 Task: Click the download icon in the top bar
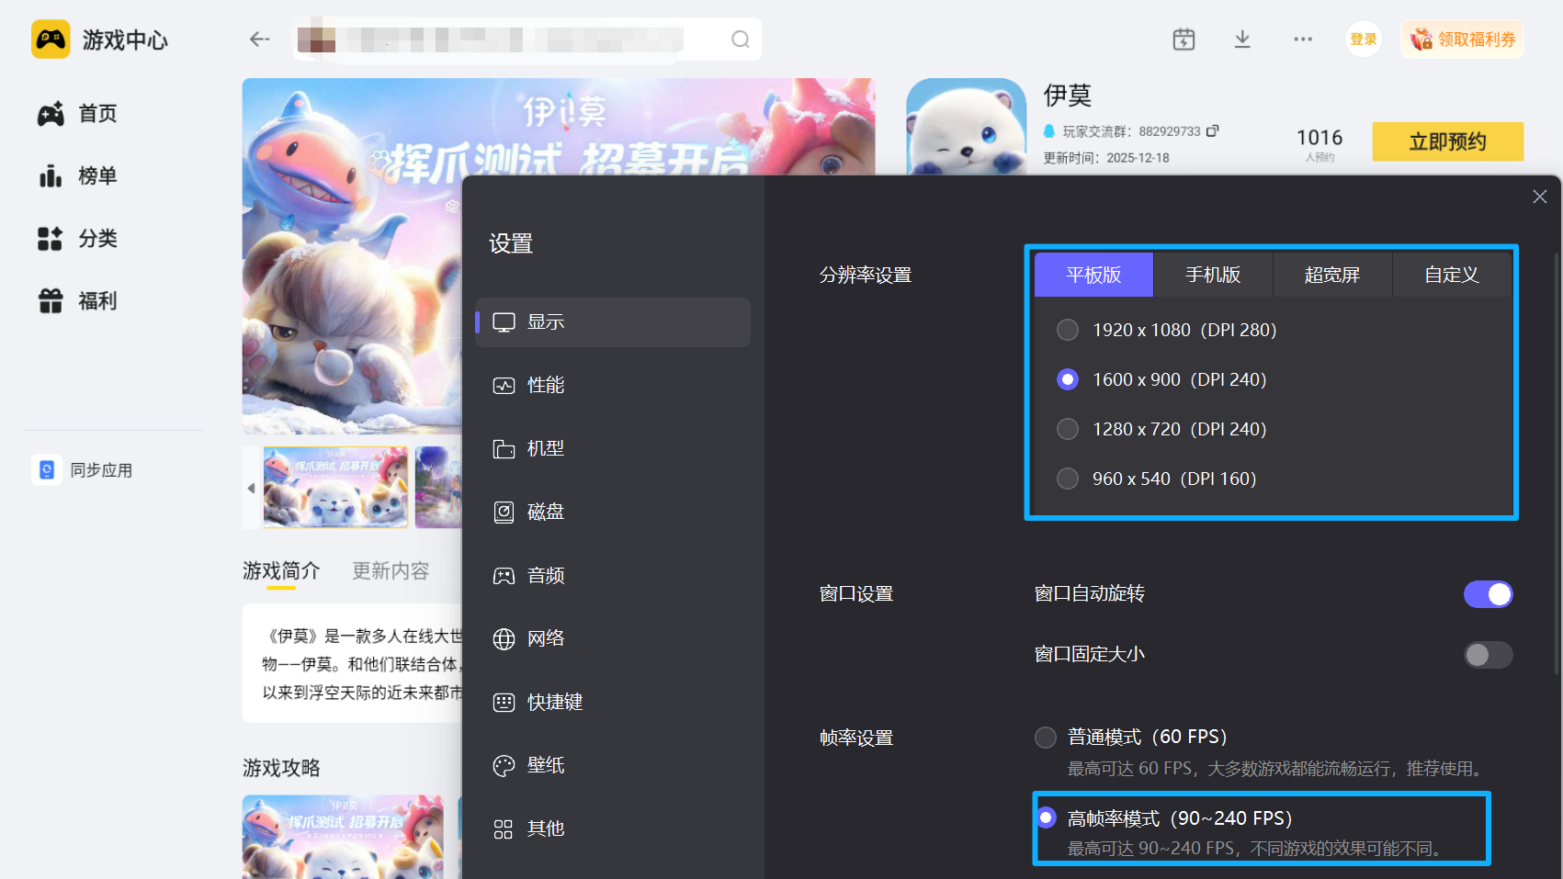[1242, 39]
